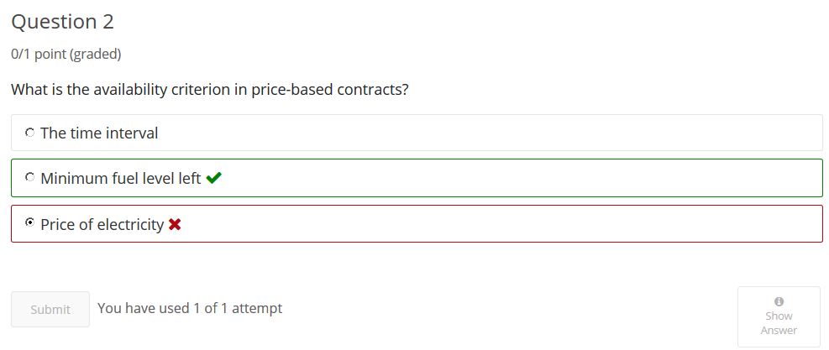The height and width of the screenshot is (350, 829).
Task: Click the "Price of electricity" label text
Action: pos(102,225)
